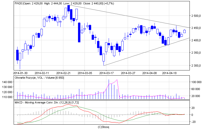Click the MACD axis label 20

point(193,108)
